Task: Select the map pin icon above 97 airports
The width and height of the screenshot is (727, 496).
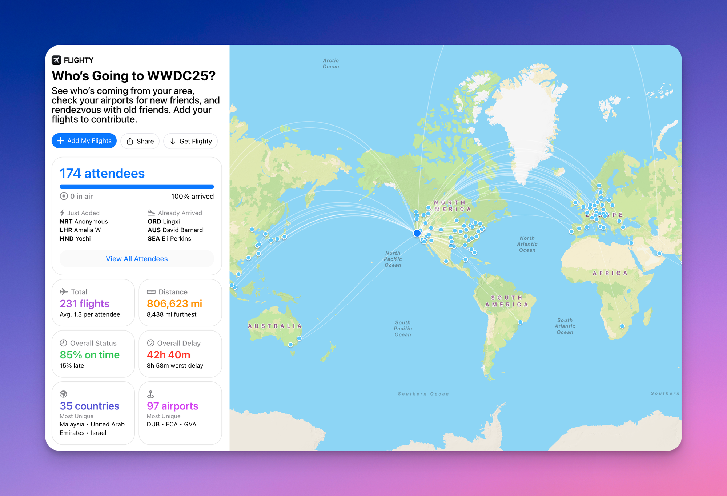Action: point(151,394)
